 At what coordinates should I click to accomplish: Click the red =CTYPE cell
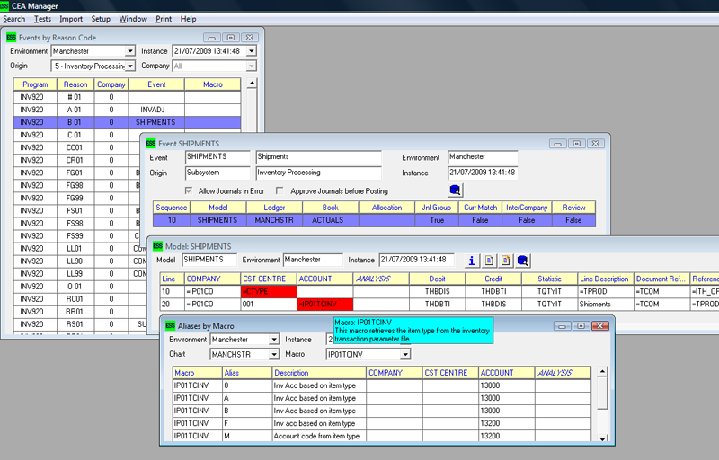268,292
